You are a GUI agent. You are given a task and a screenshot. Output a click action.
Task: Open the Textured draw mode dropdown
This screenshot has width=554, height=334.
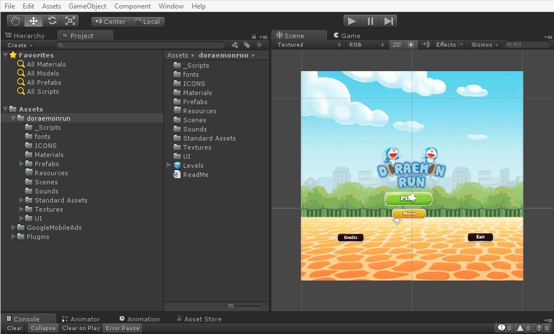point(309,44)
